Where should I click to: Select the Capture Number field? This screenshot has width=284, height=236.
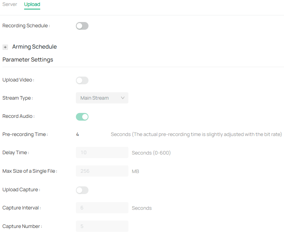coord(102,226)
